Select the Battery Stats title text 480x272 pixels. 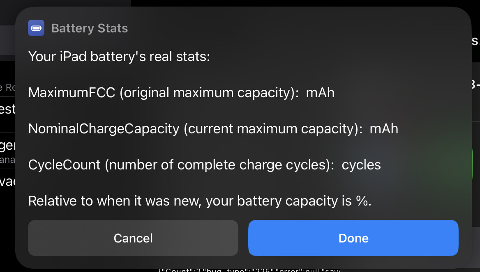90,28
